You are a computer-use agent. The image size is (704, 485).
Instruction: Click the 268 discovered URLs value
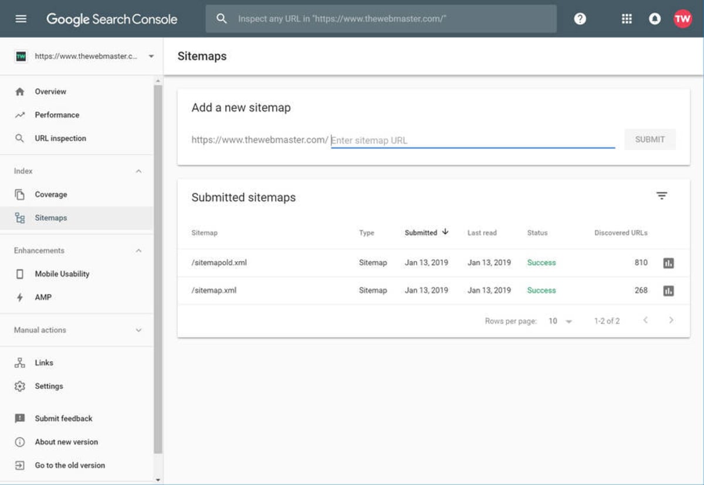(x=641, y=290)
